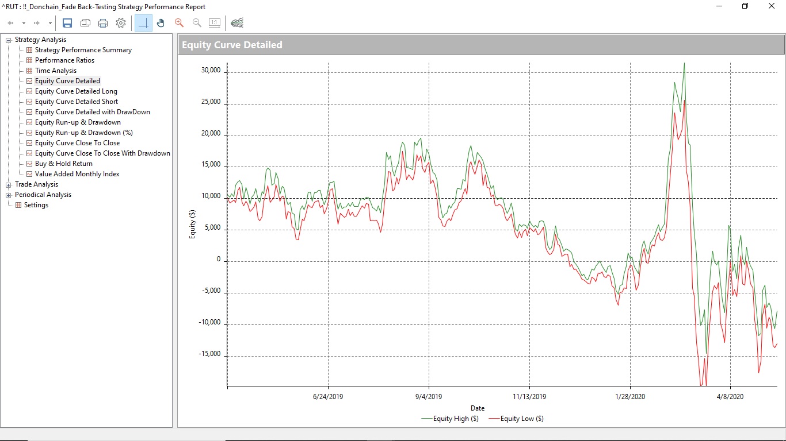Expand the Trade Analysis tree node

9,185
